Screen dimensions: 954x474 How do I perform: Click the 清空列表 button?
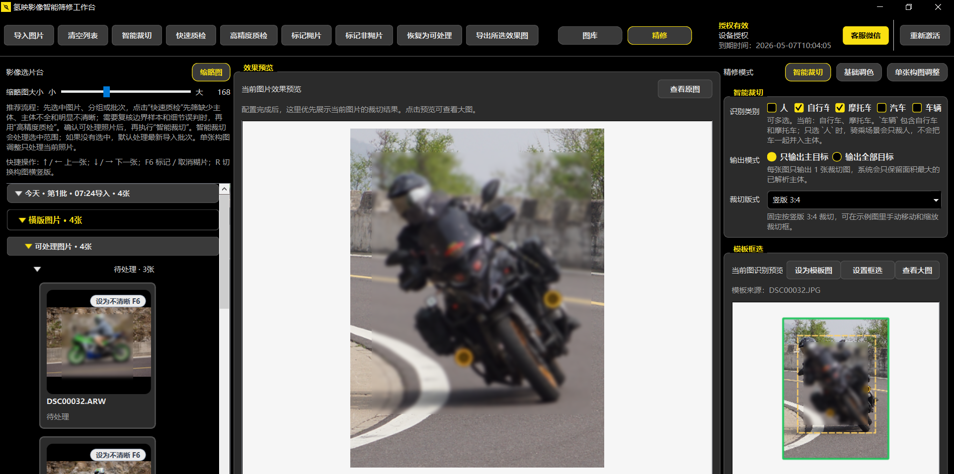pyautogui.click(x=83, y=36)
